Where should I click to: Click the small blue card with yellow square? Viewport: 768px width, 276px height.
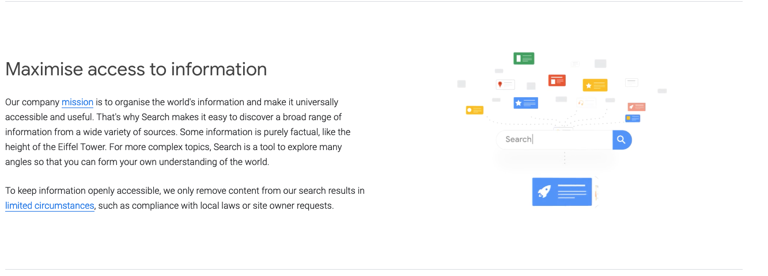(633, 118)
